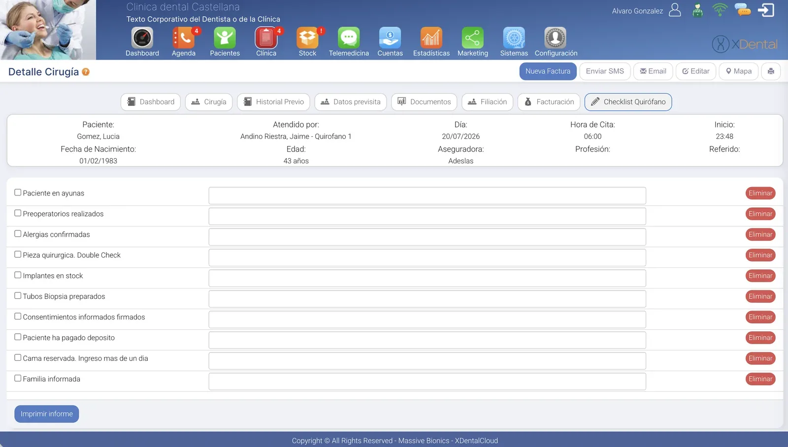Open the Mapa button
The height and width of the screenshot is (447, 788).
[739, 71]
